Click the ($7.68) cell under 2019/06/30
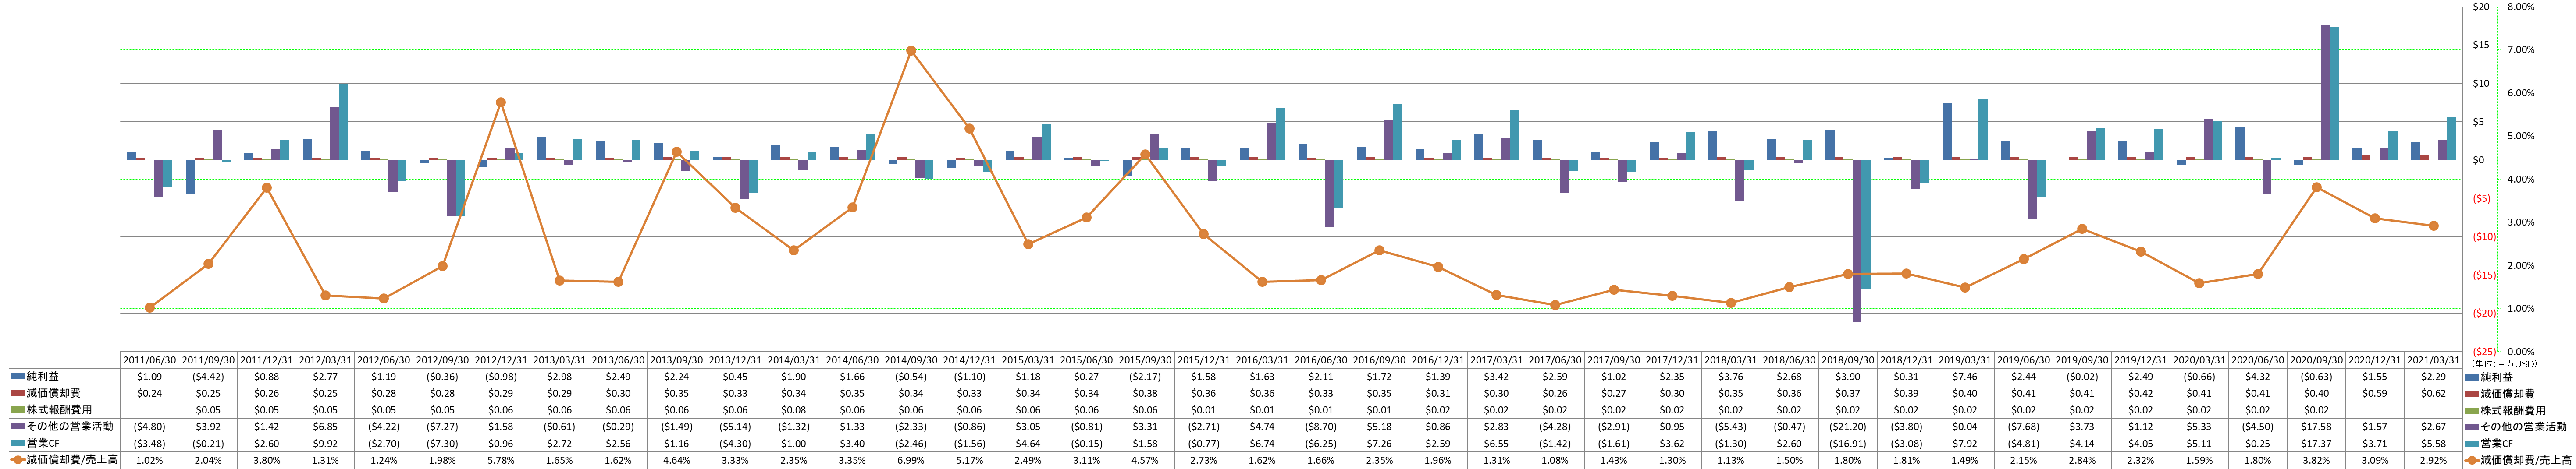The height and width of the screenshot is (469, 2576). [2023, 427]
